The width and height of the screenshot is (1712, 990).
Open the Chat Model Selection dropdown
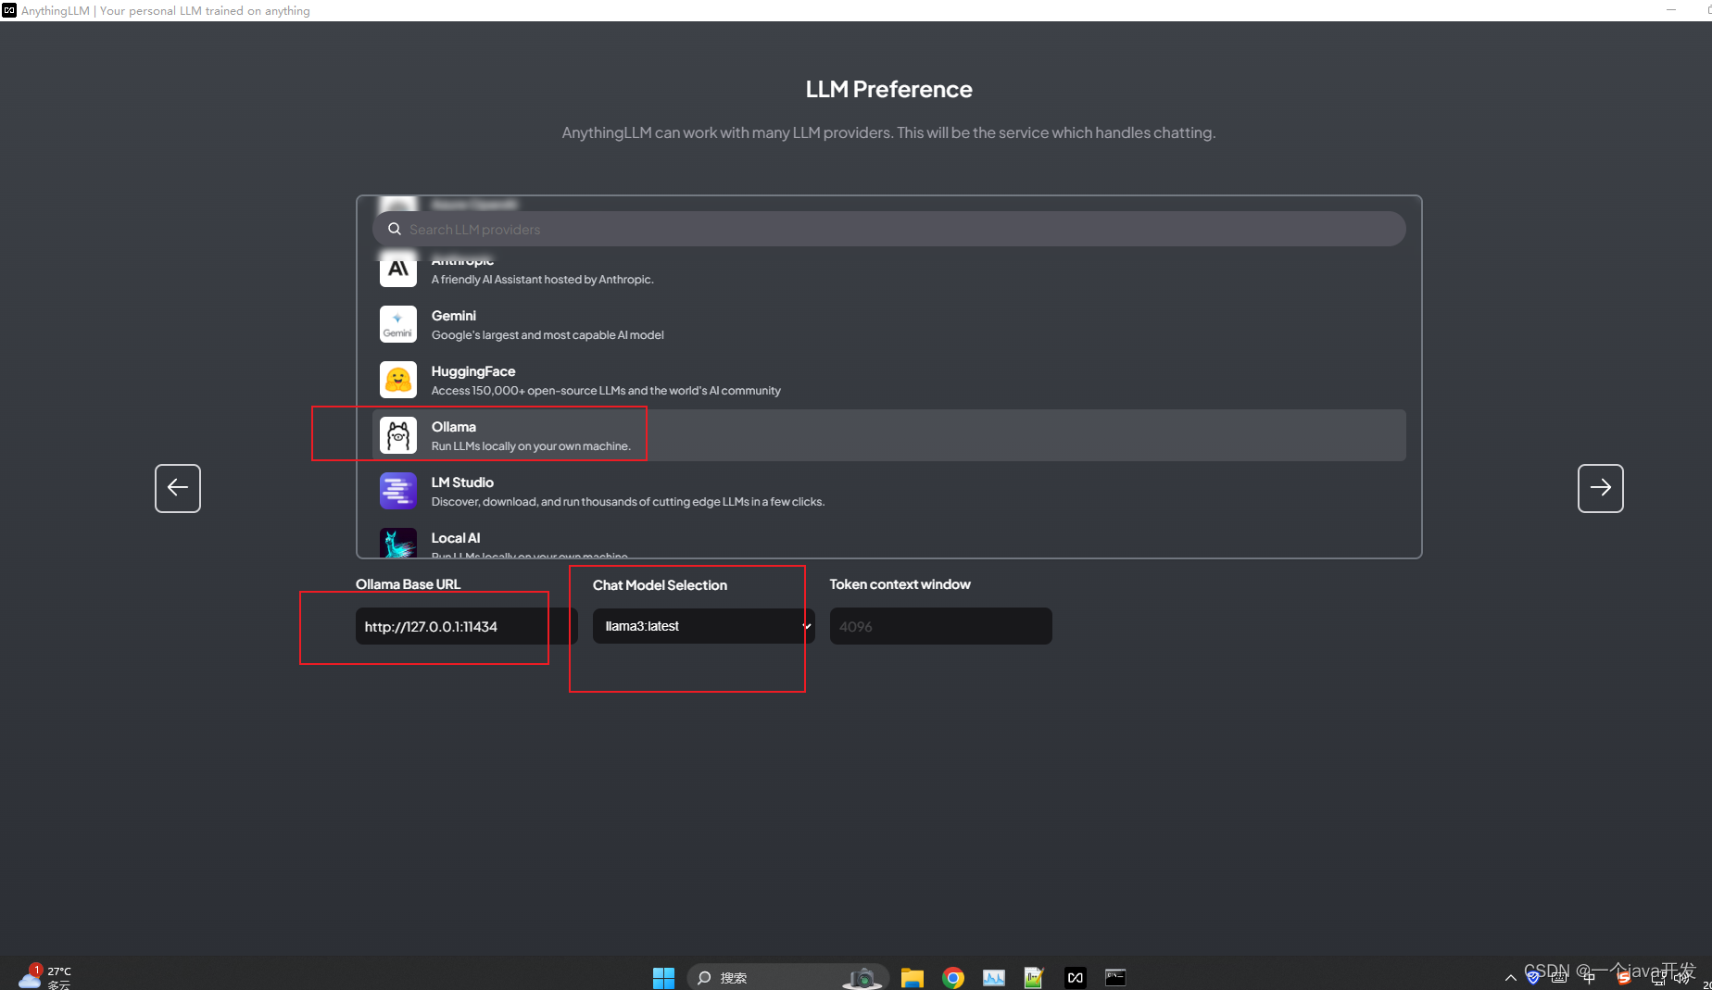point(704,626)
